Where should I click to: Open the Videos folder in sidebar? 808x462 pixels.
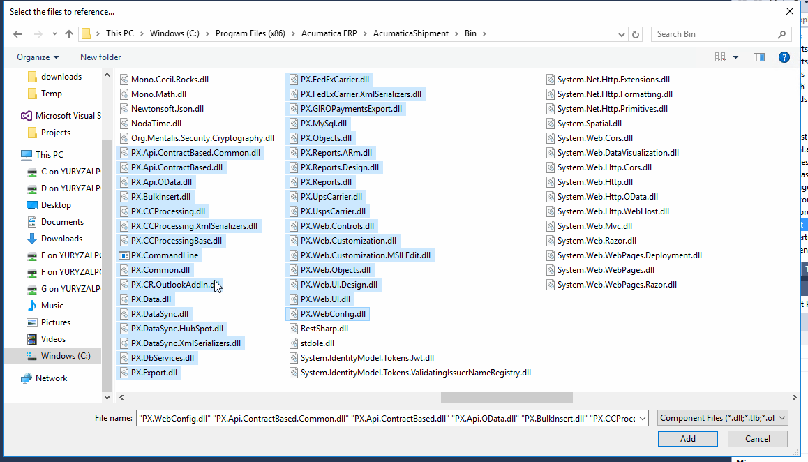[46, 339]
